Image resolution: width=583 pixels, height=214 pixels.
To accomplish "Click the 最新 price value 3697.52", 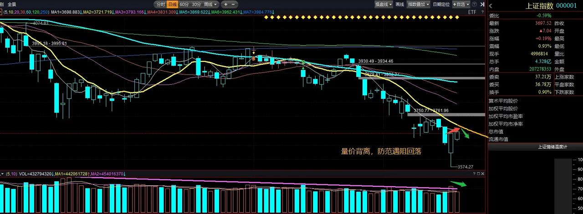I will click(543, 23).
